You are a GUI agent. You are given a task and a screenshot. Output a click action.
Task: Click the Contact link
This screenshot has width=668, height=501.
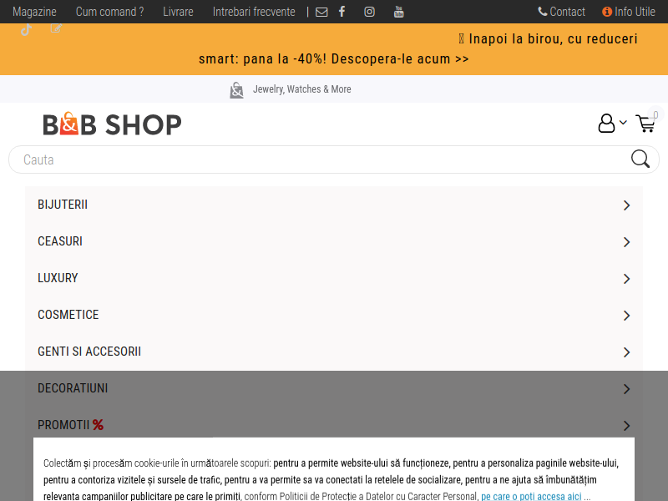(562, 12)
